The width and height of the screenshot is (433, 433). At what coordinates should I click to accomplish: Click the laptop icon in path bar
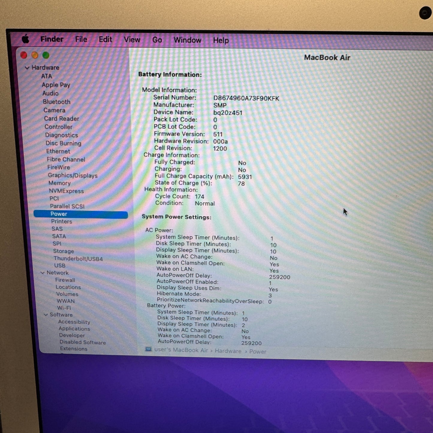coord(148,349)
